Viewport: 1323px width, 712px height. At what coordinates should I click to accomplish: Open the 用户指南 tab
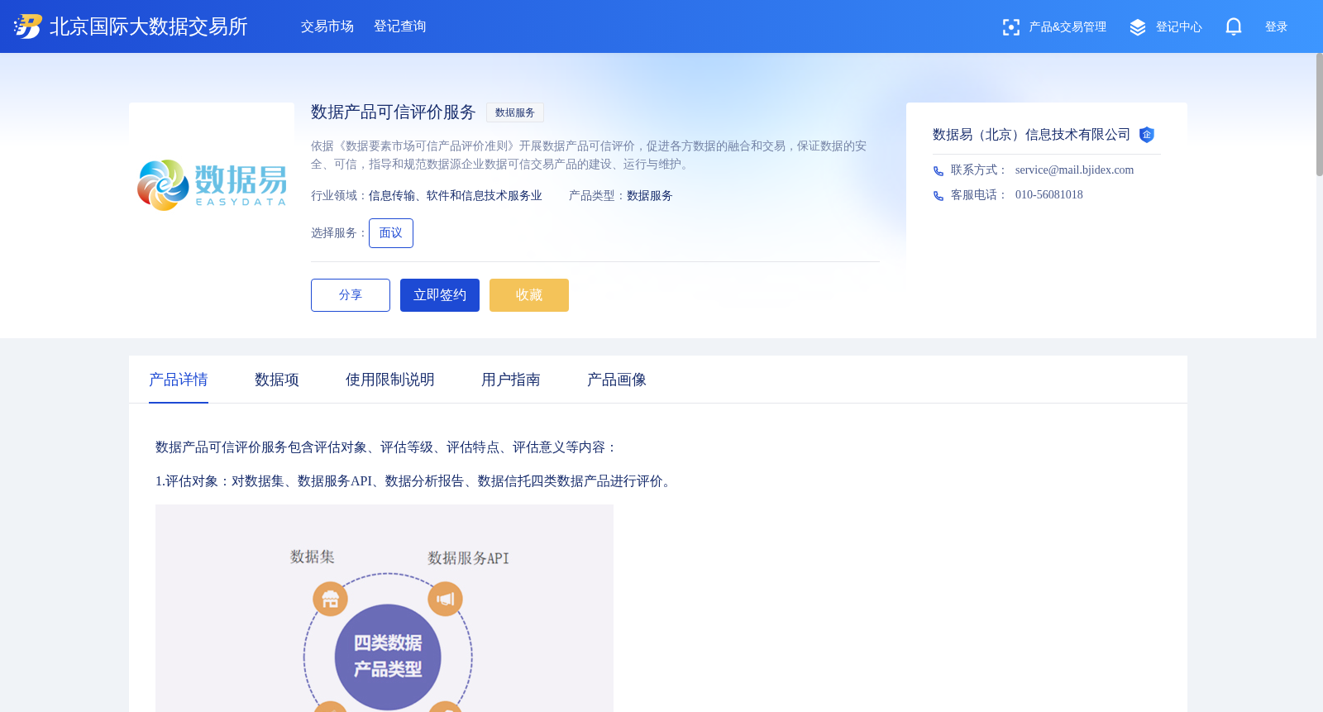[511, 380]
